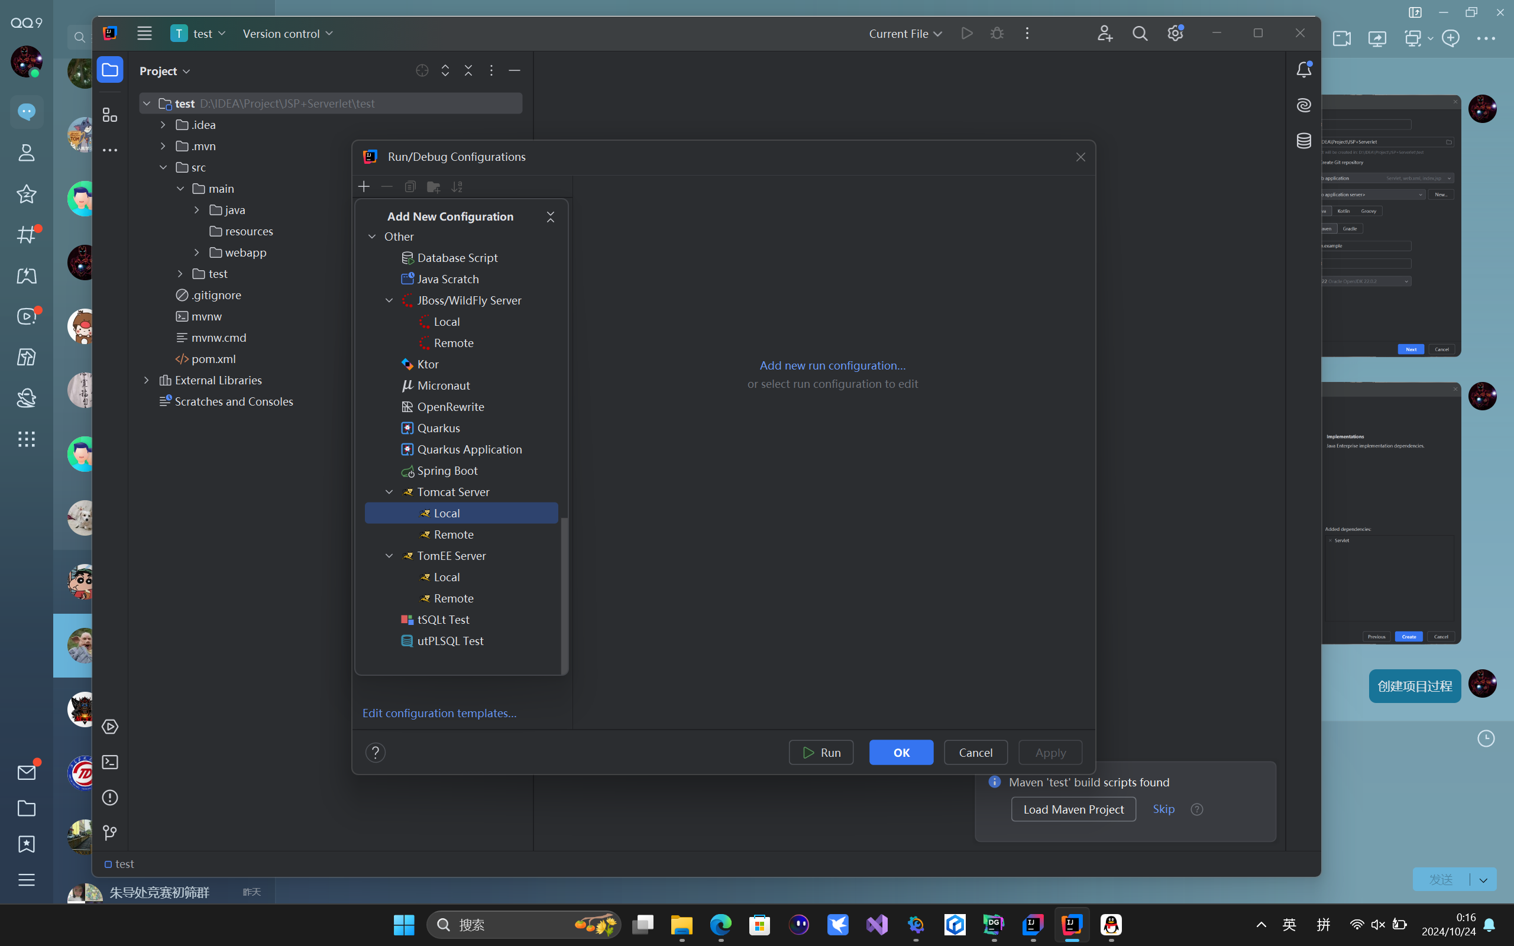The image size is (1514, 946).
Task: Collapse the Other configuration group
Action: (x=372, y=237)
